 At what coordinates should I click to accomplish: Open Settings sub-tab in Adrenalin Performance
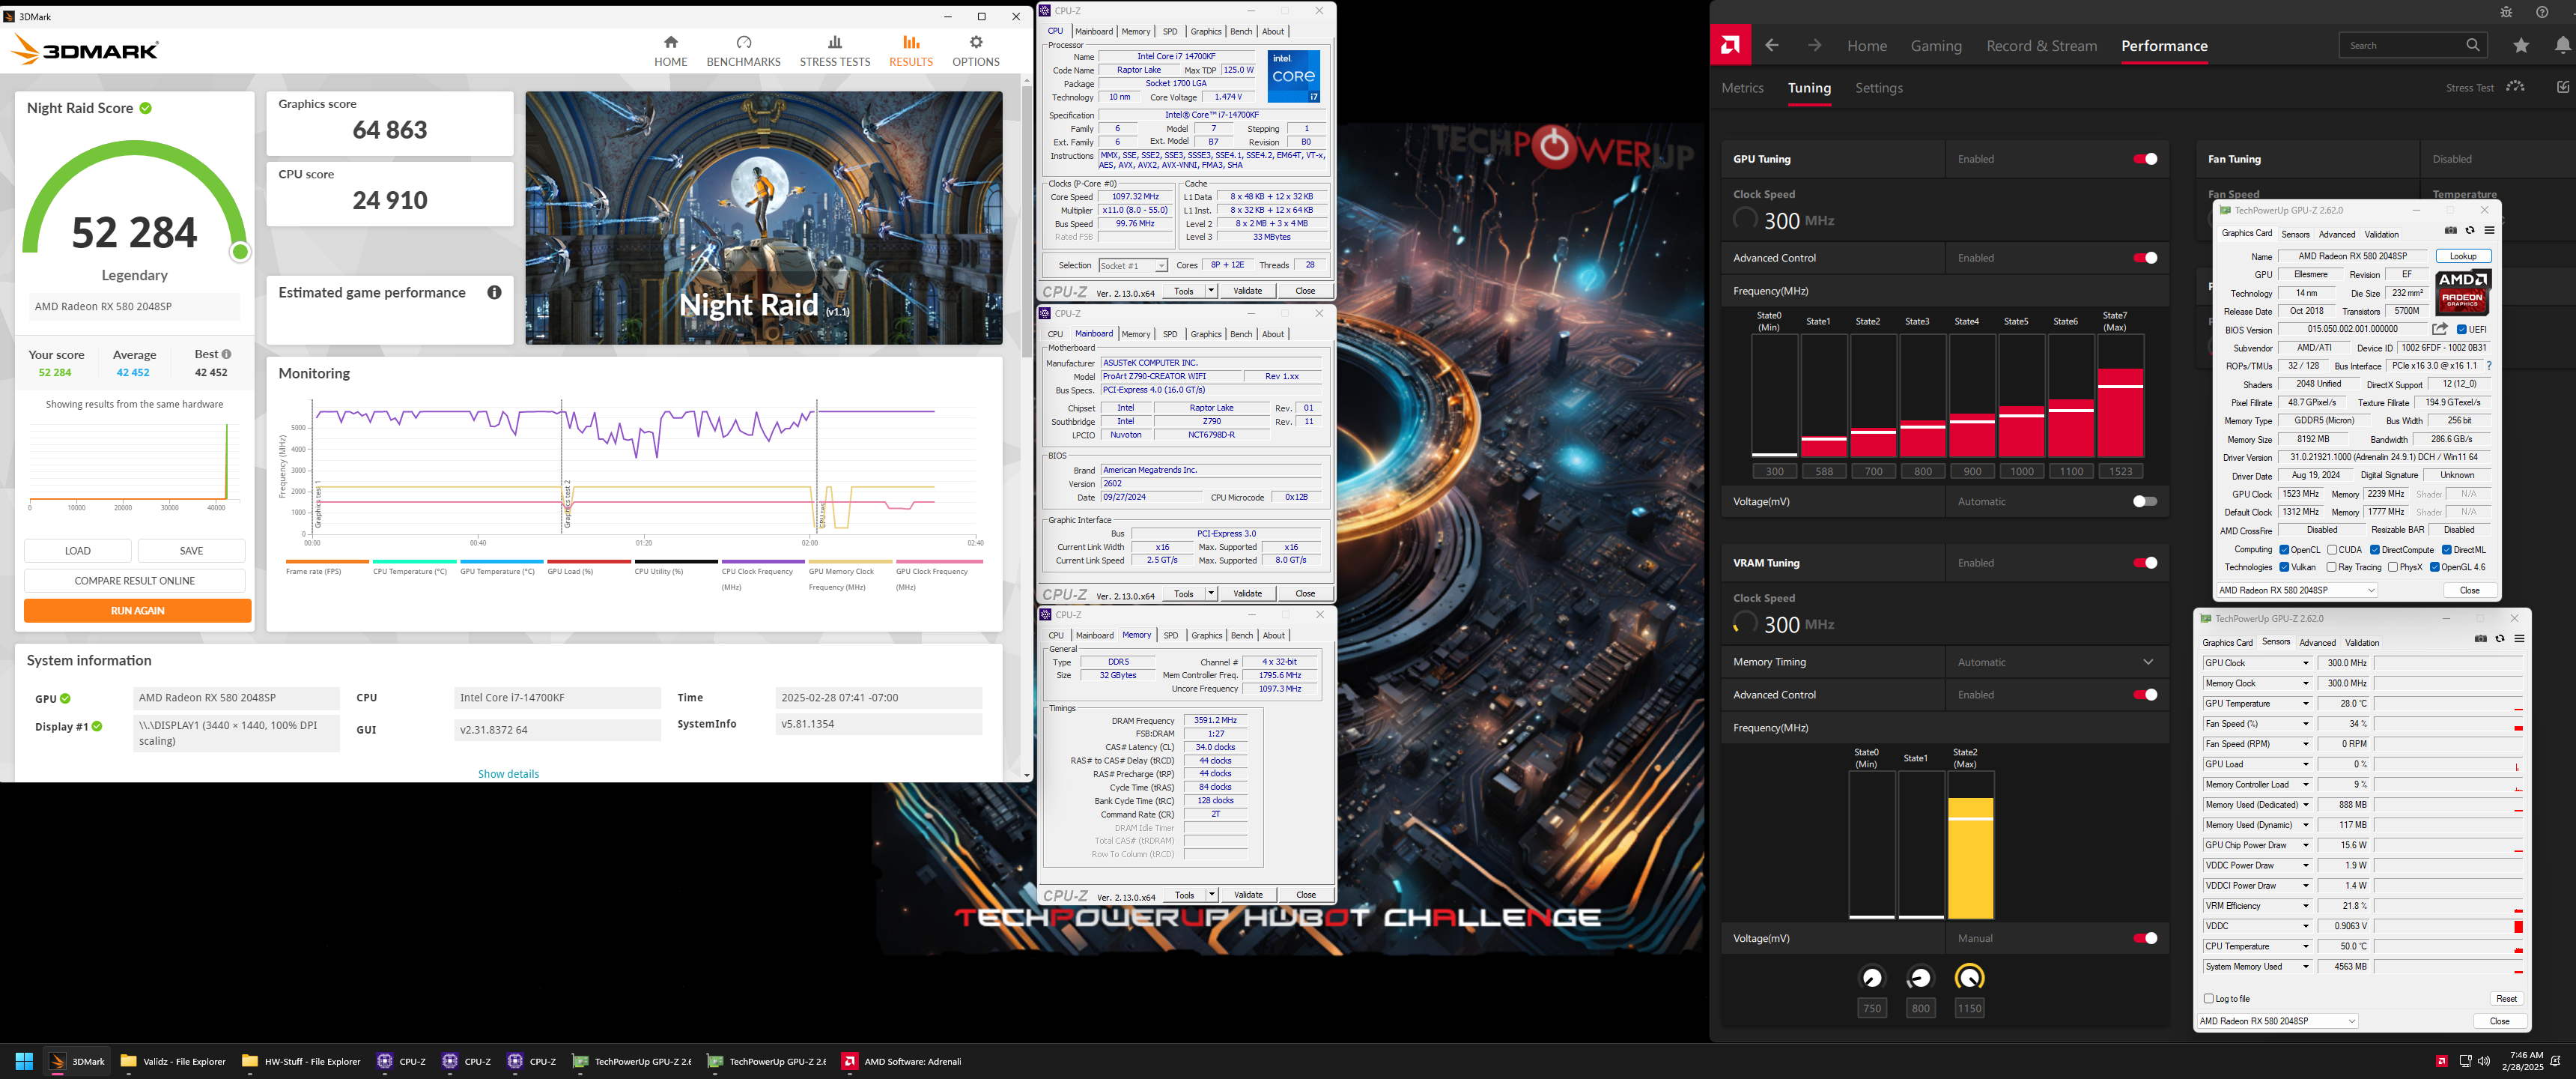coord(1878,88)
